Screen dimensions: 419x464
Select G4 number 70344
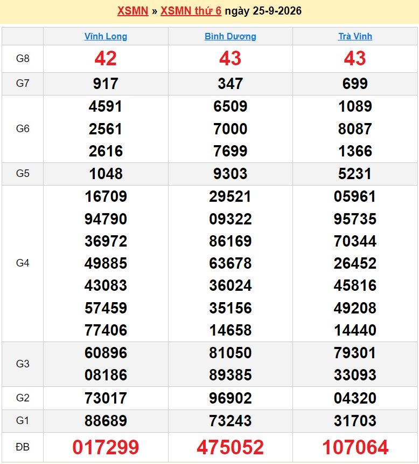355,241
